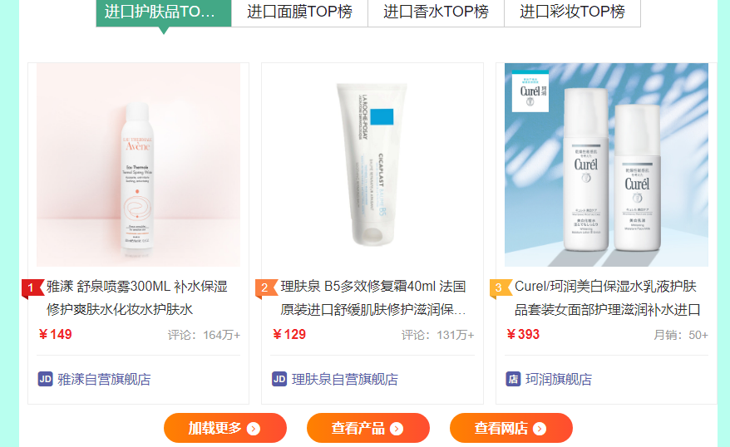Open the La Roche-Posay Cicaplast product image
Viewport: 730px width, 447px height.
pyautogui.click(x=372, y=165)
